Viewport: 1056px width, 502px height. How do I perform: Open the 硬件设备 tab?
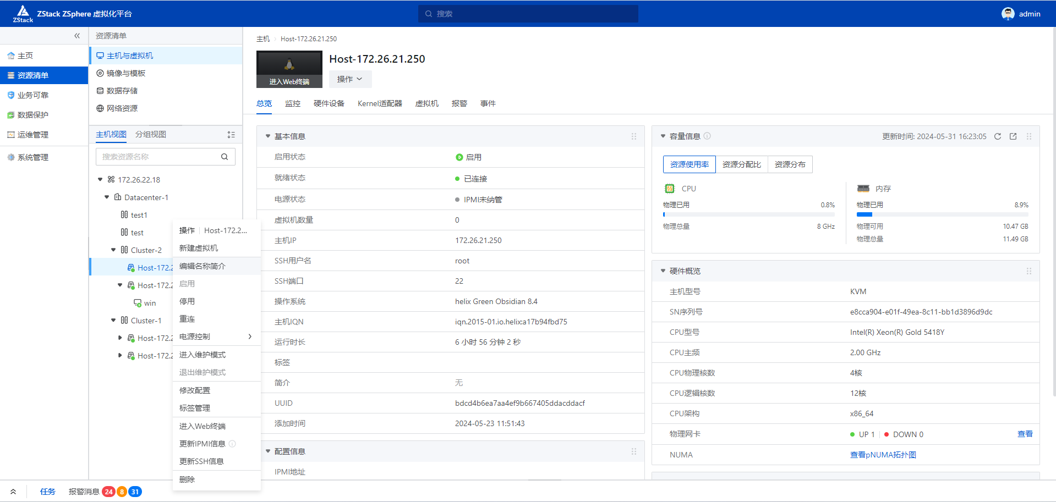pyautogui.click(x=329, y=103)
